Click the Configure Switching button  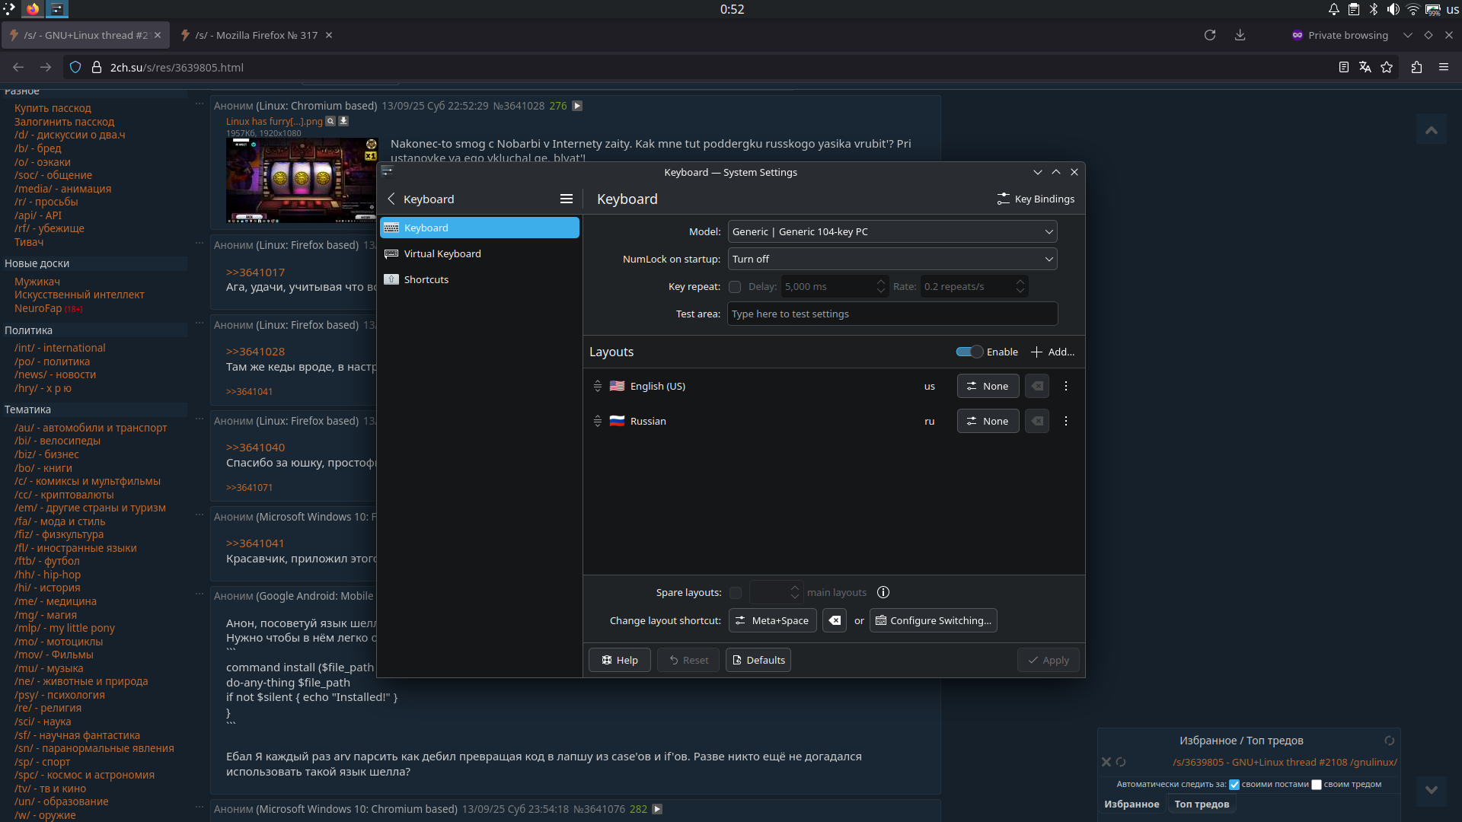(933, 620)
